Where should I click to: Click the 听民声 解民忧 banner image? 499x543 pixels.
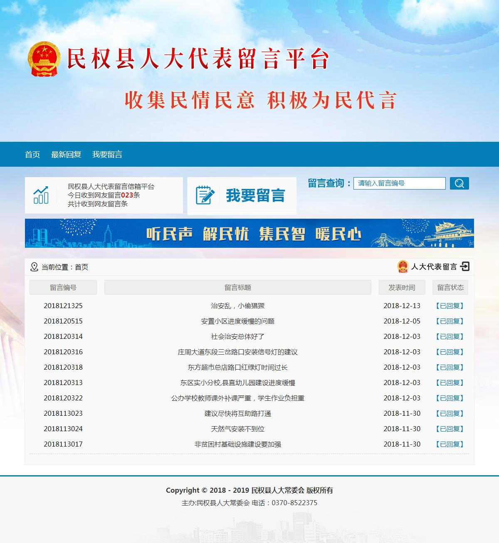[x=249, y=233]
